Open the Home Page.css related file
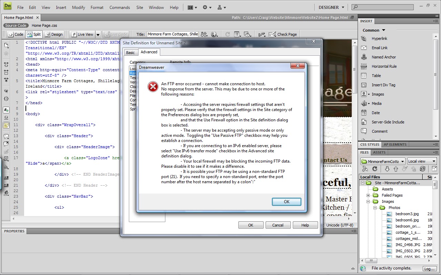The image size is (441, 275). pos(44,25)
